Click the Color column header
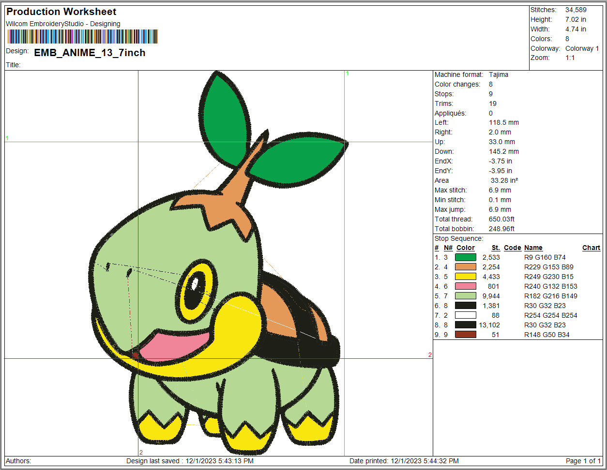 coord(465,248)
